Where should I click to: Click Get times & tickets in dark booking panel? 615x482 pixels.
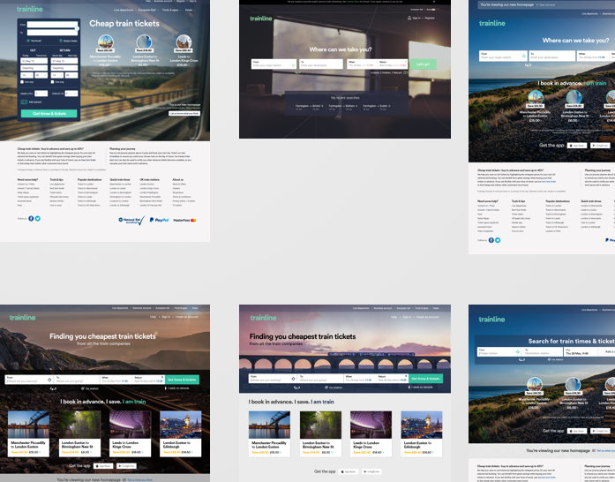coord(49,113)
